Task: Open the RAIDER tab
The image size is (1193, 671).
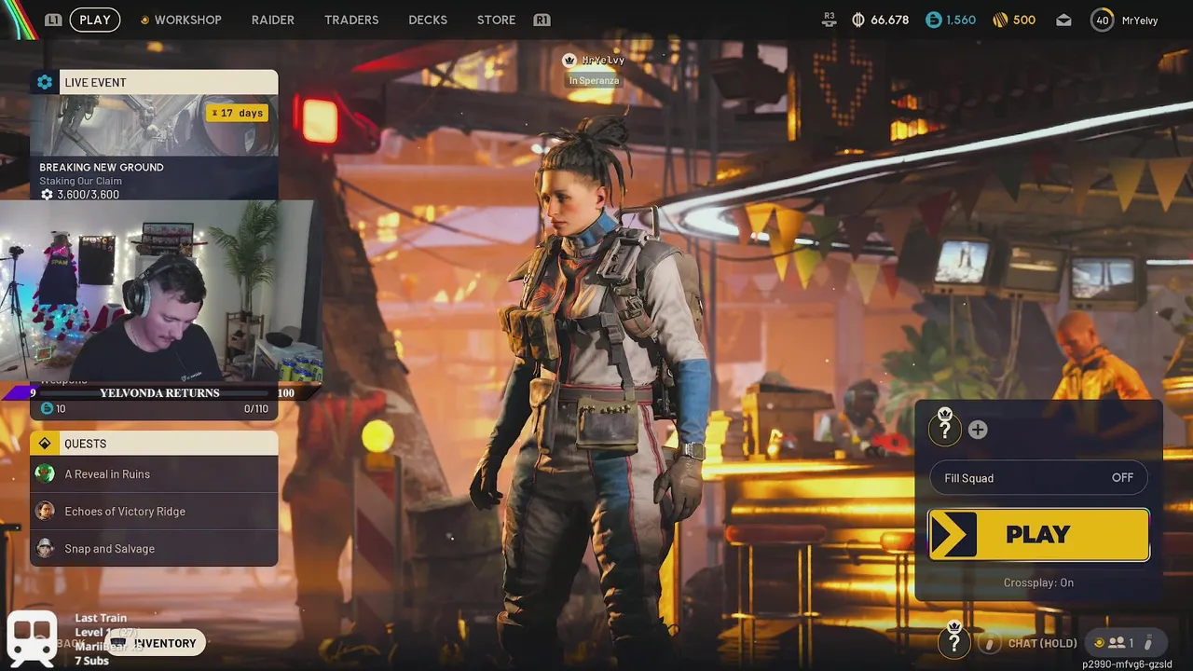Action: [x=273, y=20]
